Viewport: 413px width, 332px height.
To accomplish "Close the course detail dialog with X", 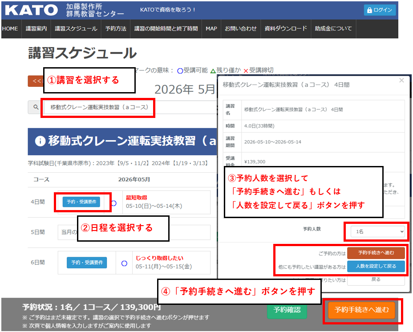I will (401, 81).
